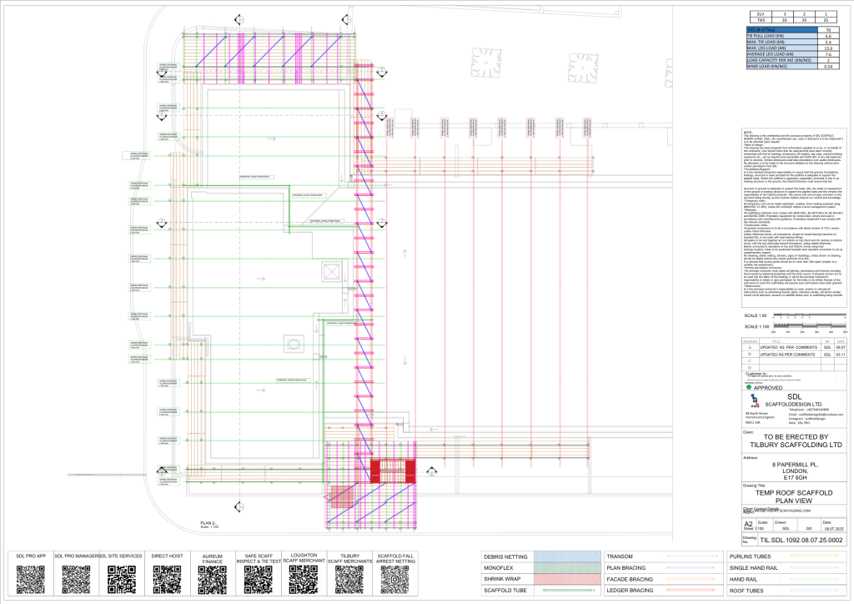This screenshot has width=854, height=604.
Task: Click the highlighted TIES header cell in load table
Action: pyautogui.click(x=781, y=30)
